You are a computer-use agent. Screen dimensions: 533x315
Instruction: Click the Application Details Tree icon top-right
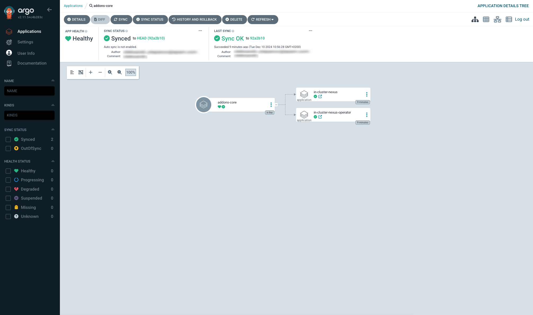475,19
